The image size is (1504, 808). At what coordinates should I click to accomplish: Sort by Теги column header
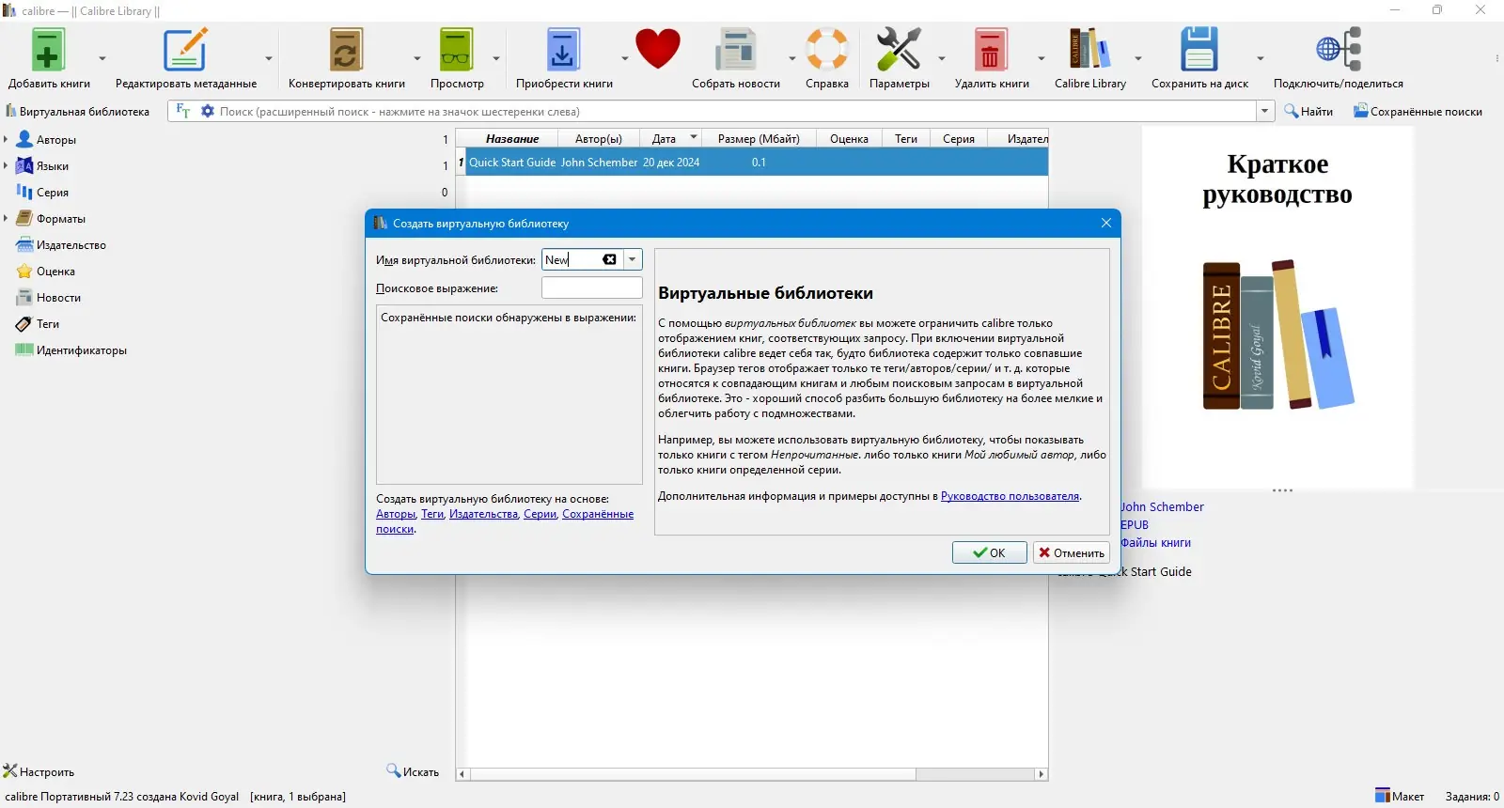point(906,138)
